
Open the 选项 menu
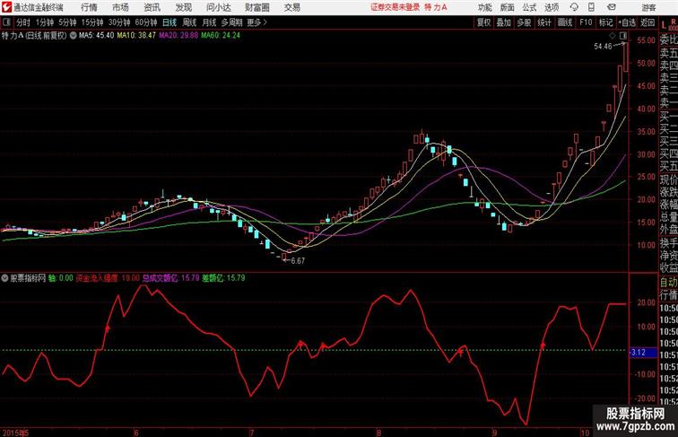pos(552,7)
